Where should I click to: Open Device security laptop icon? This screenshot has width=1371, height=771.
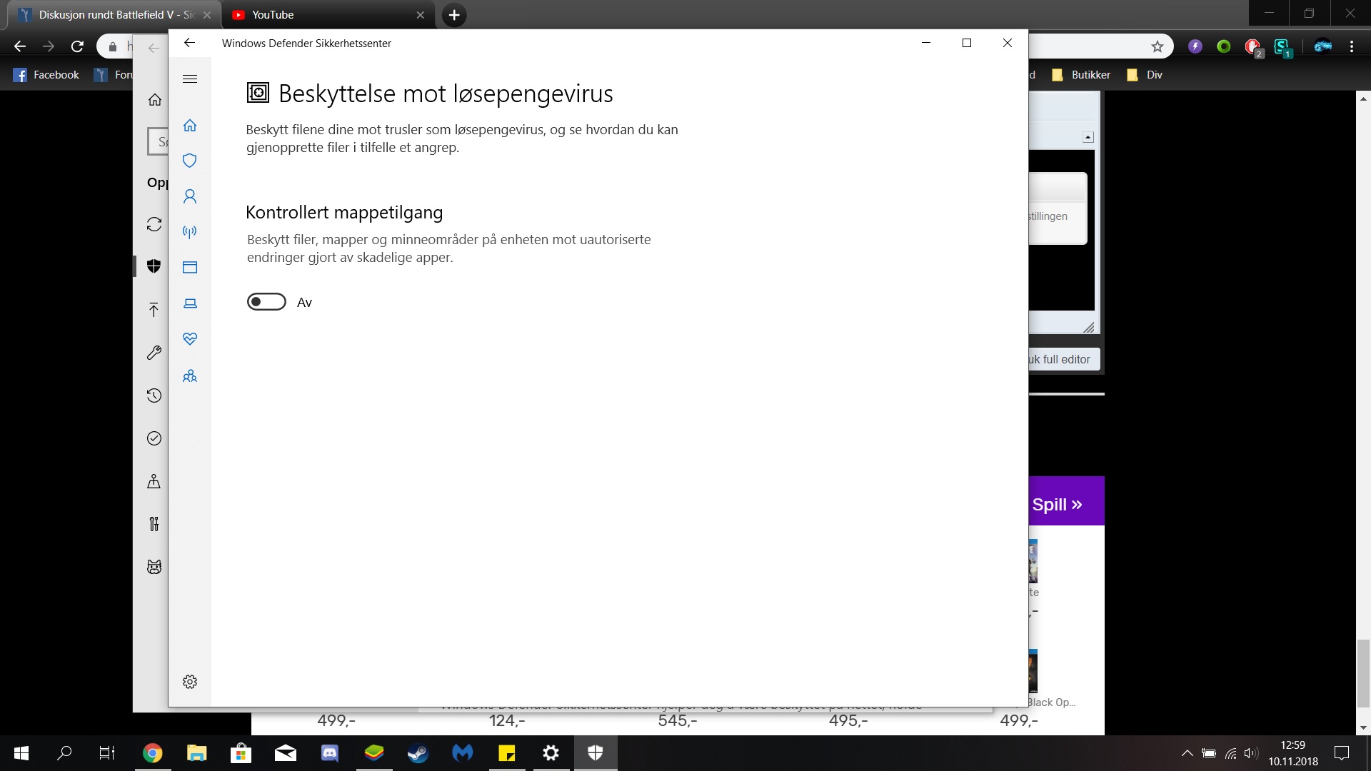click(x=190, y=303)
